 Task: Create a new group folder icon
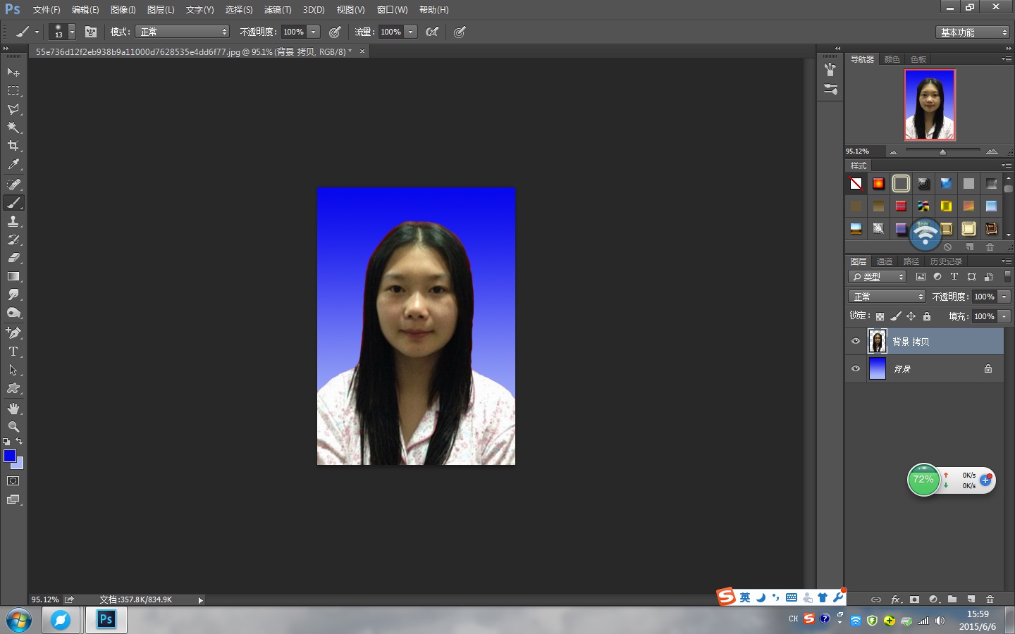pos(952,599)
